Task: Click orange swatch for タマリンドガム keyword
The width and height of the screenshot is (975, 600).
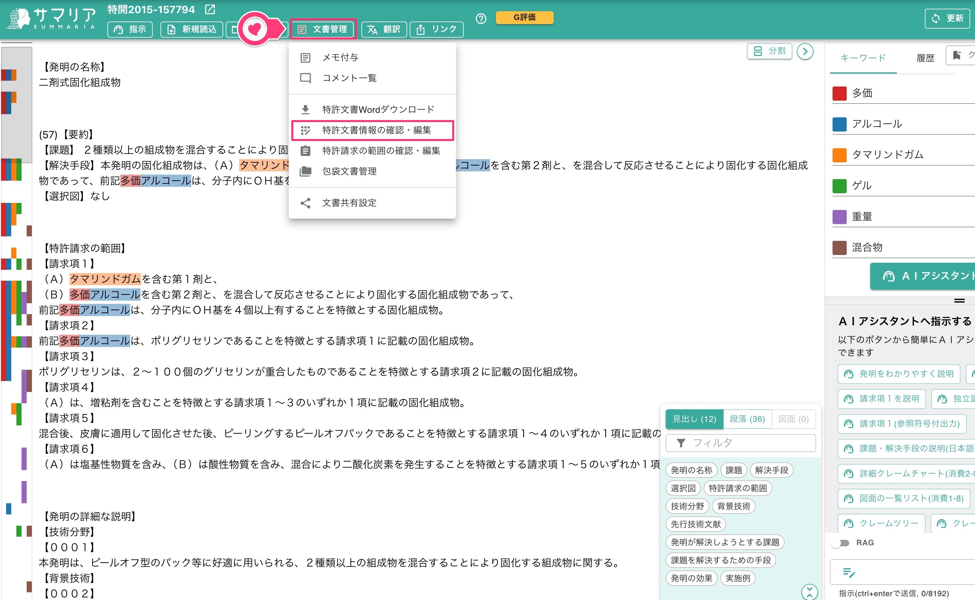Action: pos(839,155)
